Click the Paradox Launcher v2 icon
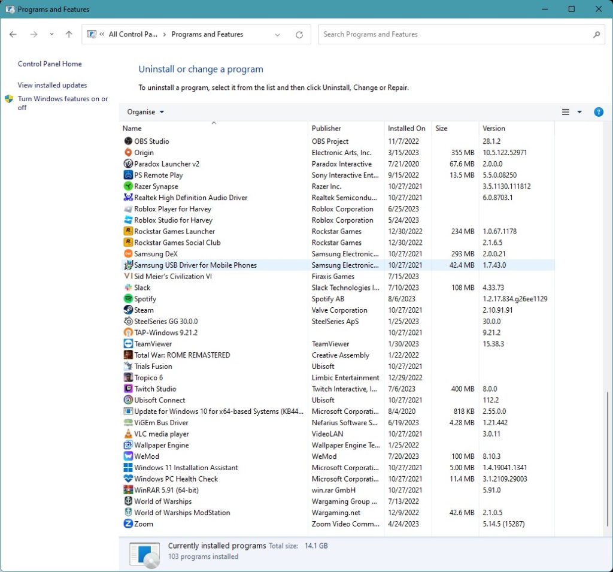Screen dimensions: 613x572 (x=128, y=164)
